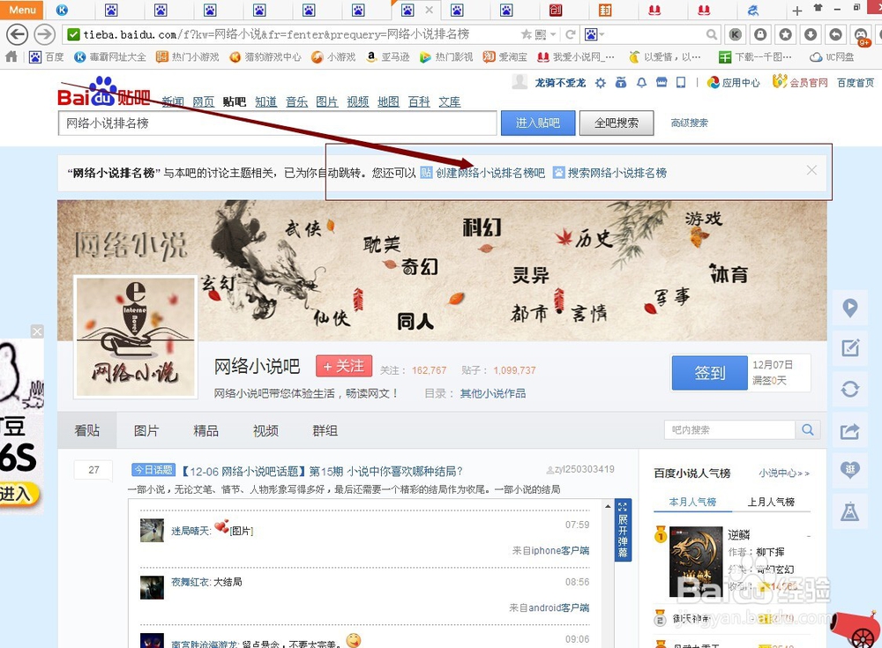
Task: Click the toolbar lock icon
Action: [x=760, y=34]
